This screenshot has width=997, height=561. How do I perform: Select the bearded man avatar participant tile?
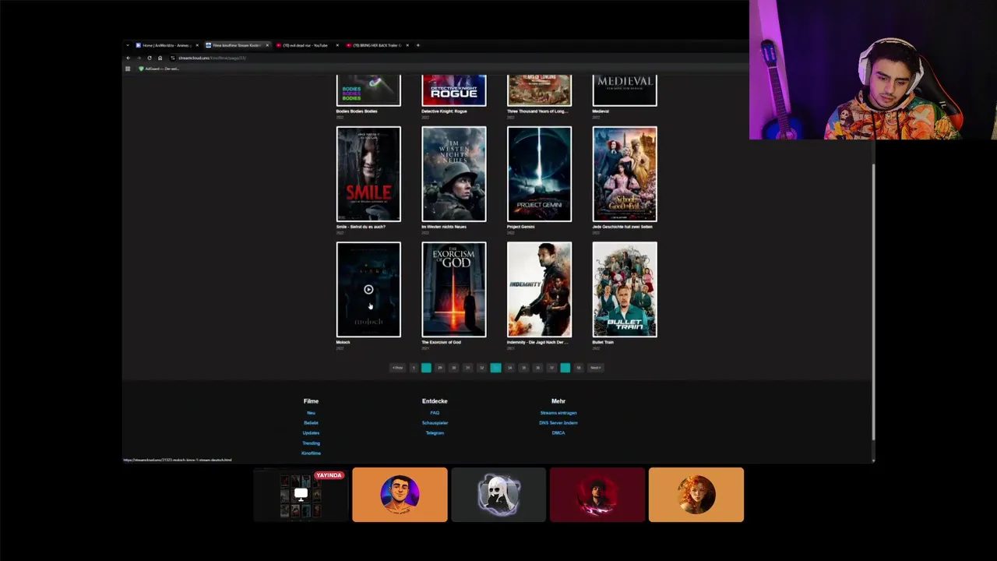click(x=400, y=495)
